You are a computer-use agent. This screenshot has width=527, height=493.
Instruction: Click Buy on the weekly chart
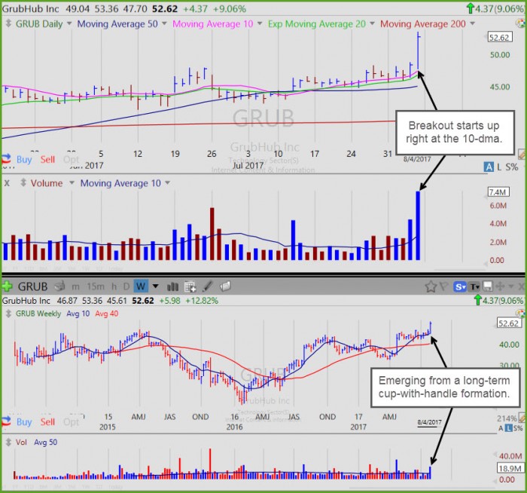click(x=24, y=421)
